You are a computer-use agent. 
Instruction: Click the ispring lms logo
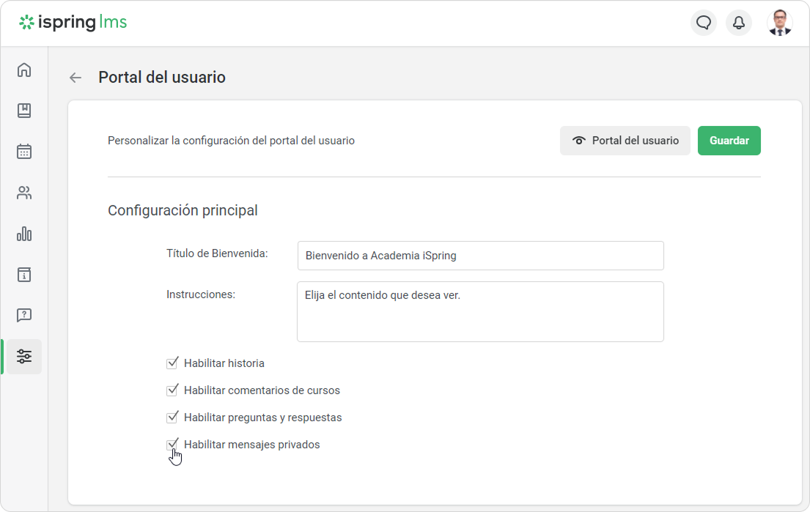click(73, 23)
